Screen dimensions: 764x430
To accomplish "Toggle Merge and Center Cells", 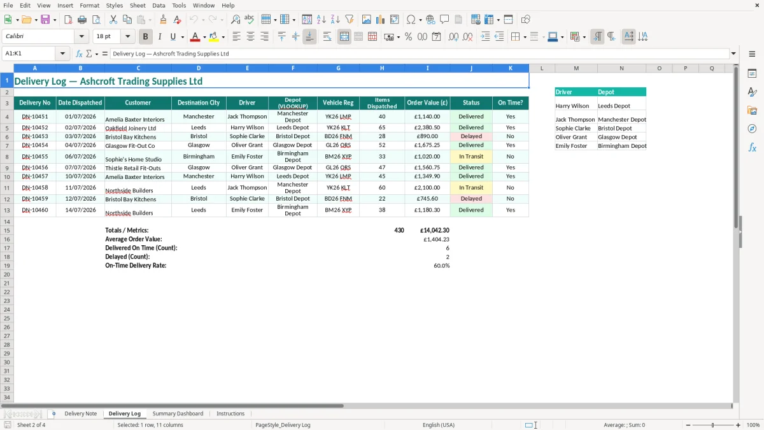I will [344, 37].
